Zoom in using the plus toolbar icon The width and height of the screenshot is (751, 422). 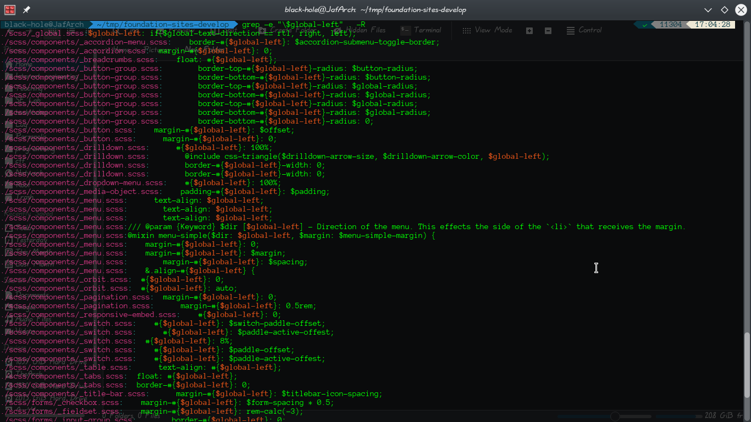point(529,30)
